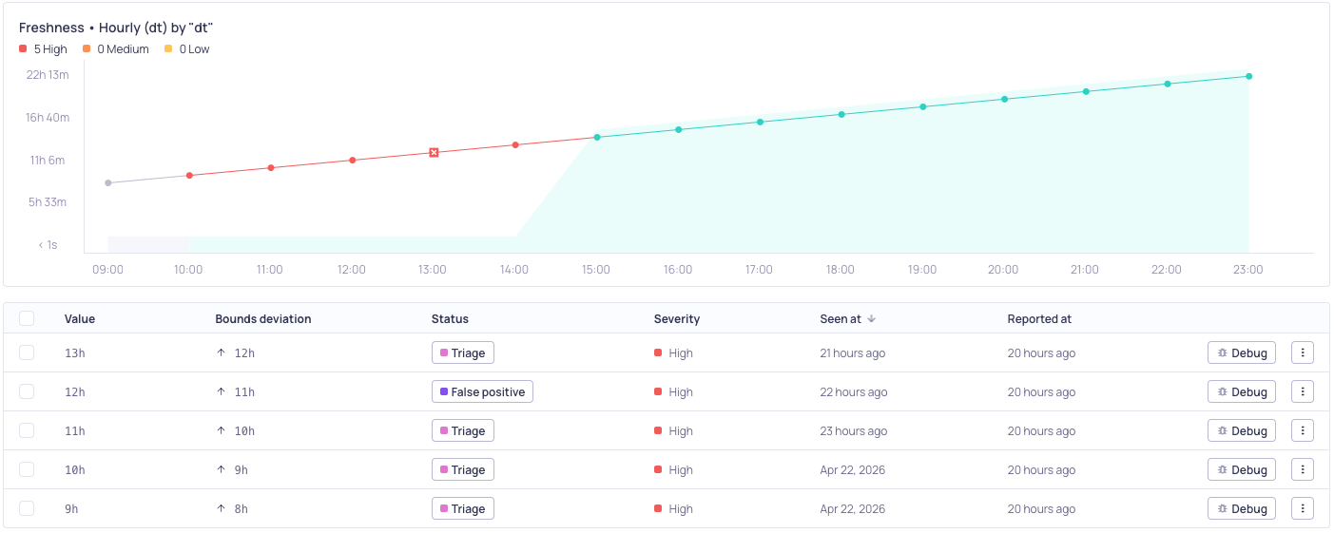Check the box for the 10h row
This screenshot has height=533, width=1334.
tap(27, 469)
